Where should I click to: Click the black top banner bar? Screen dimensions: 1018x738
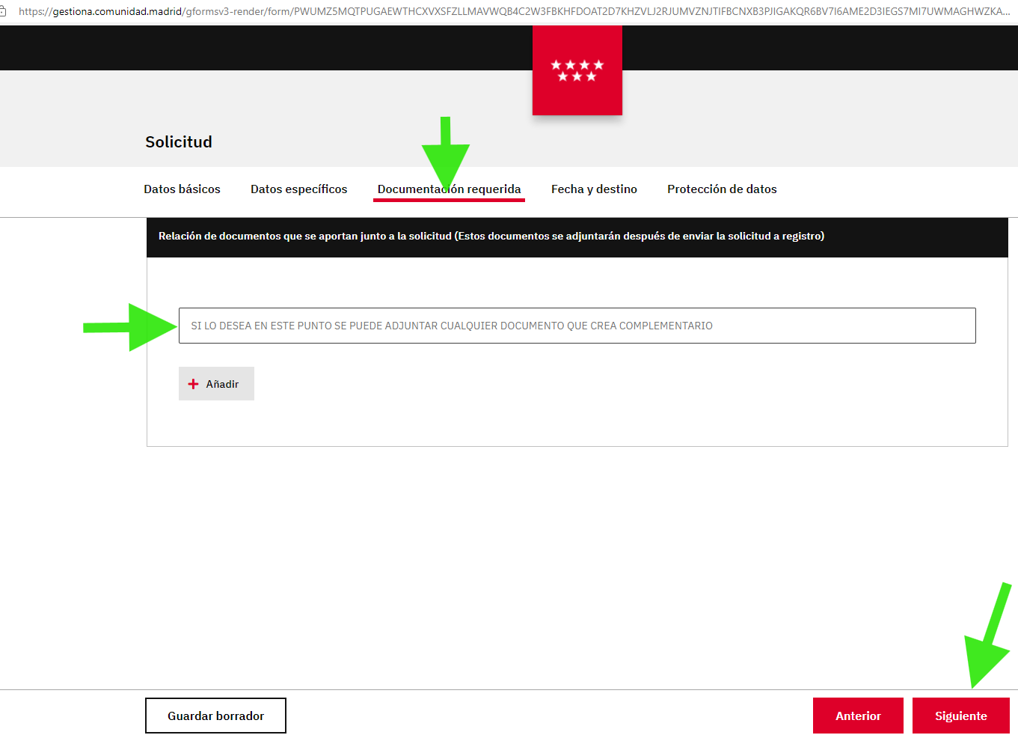coord(262,48)
